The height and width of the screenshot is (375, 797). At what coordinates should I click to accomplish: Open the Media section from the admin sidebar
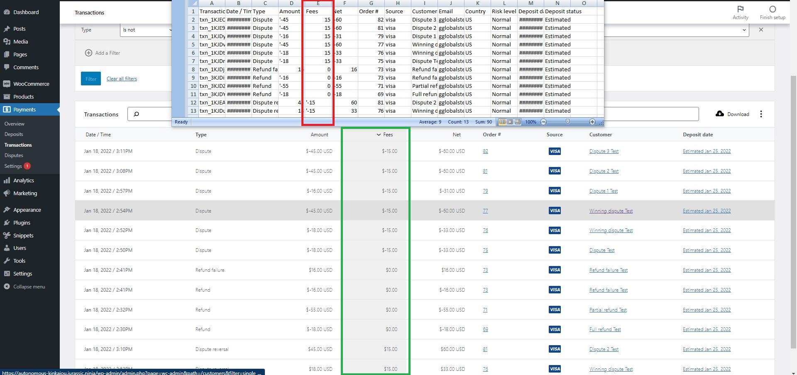pyautogui.click(x=21, y=41)
